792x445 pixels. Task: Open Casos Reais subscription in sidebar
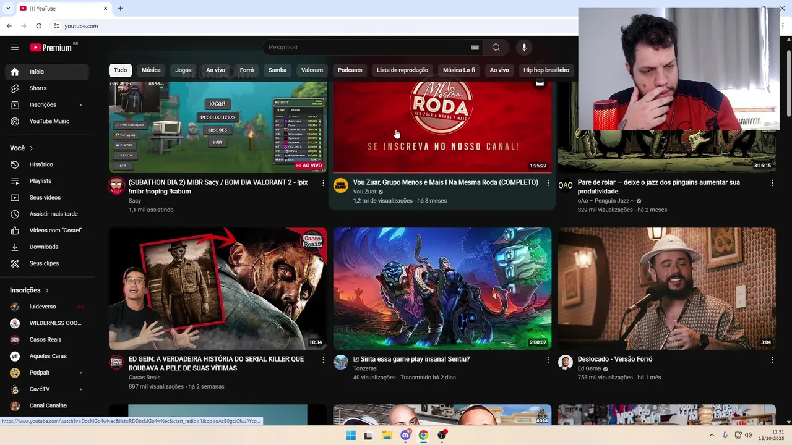coord(47,340)
